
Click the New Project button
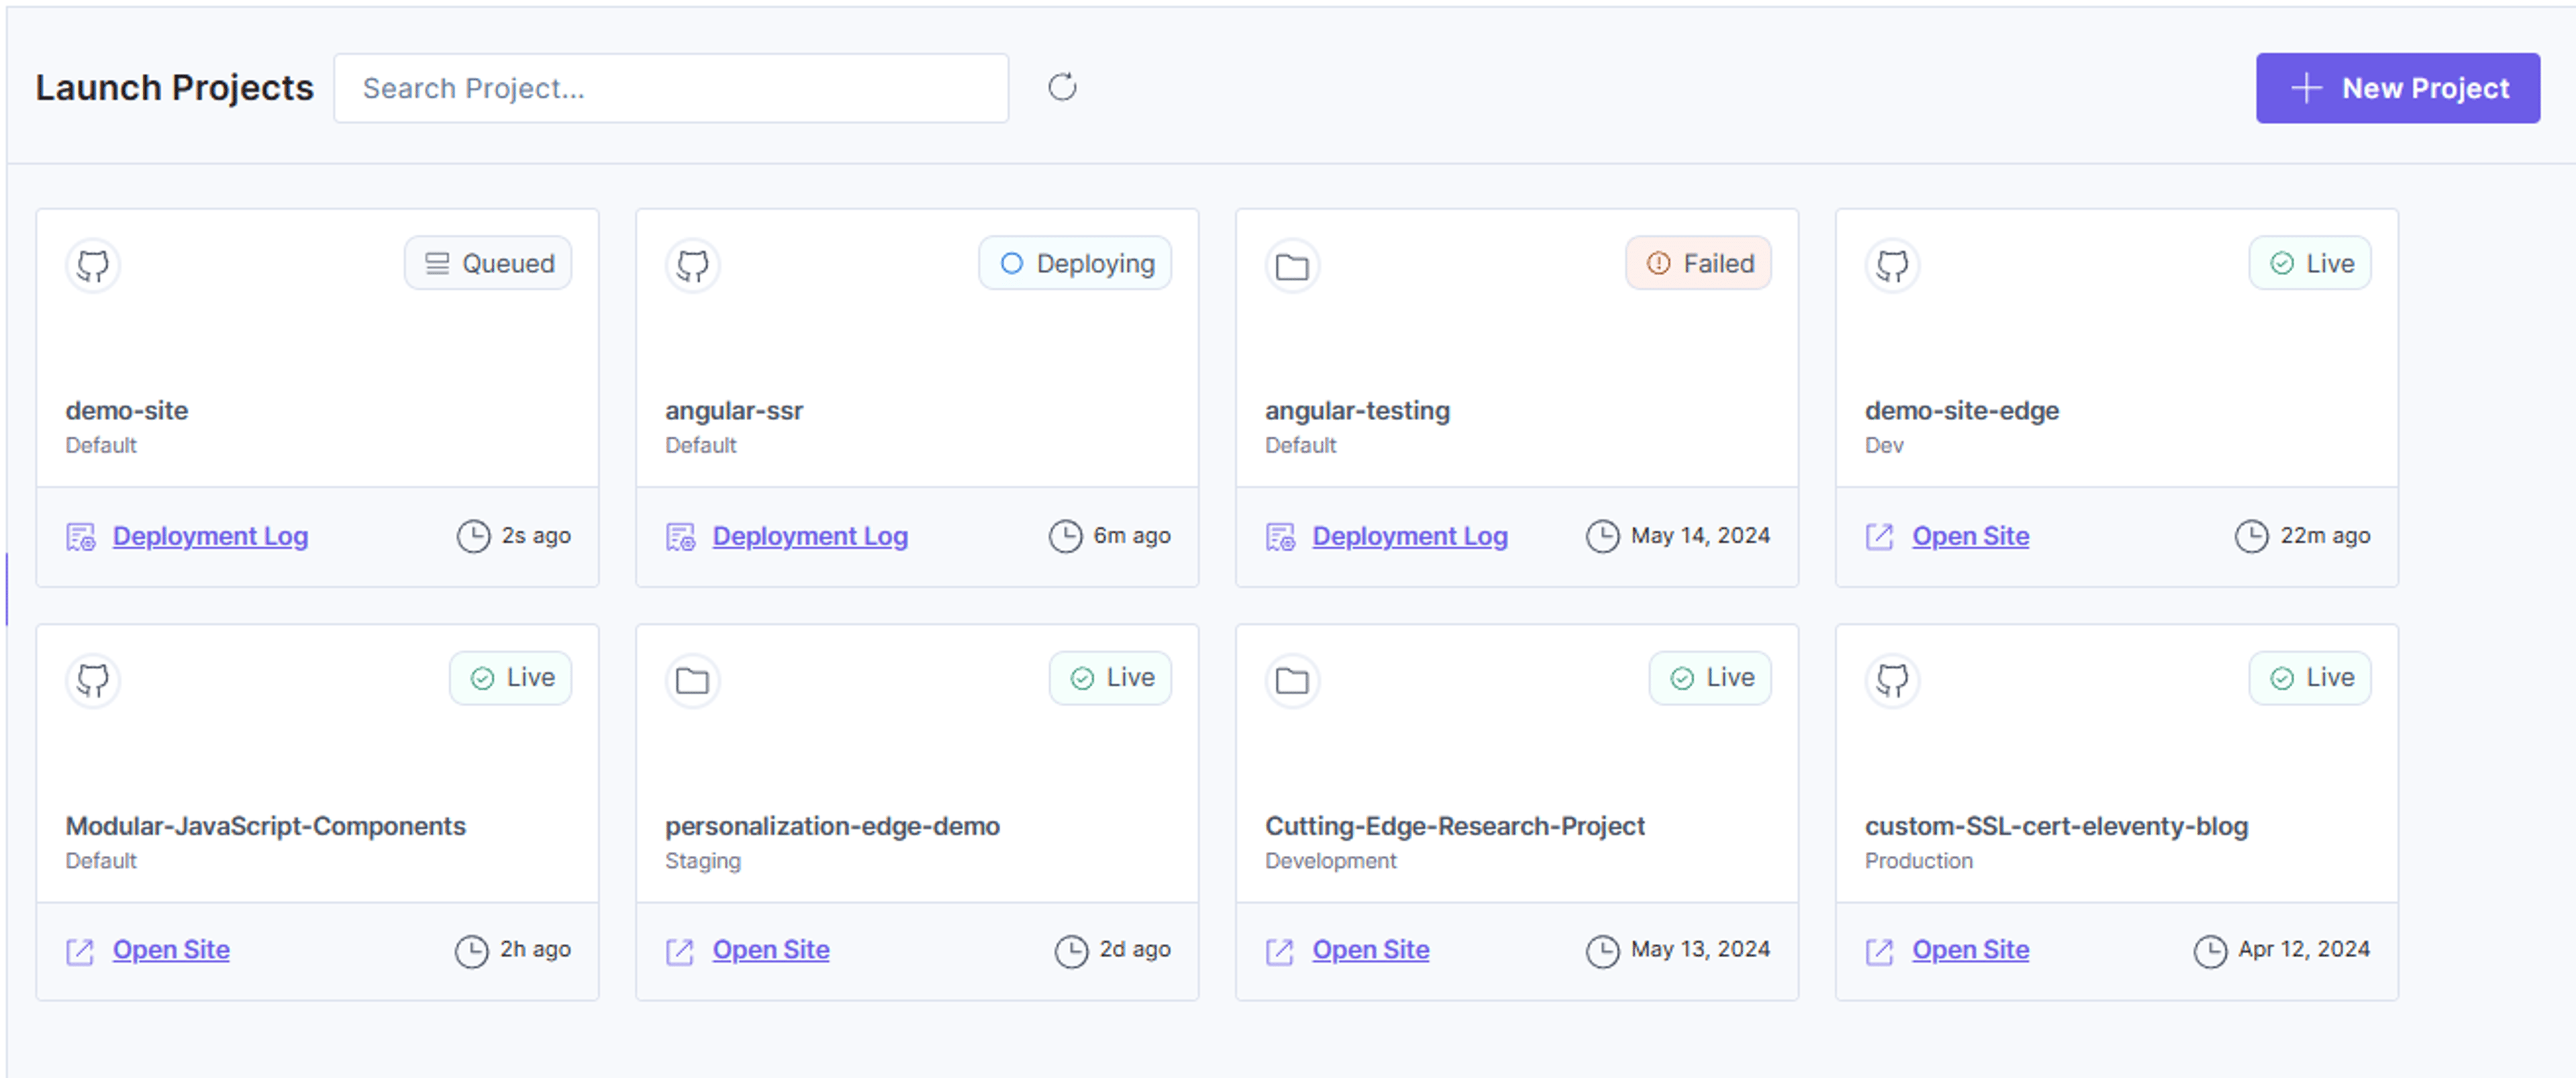2397,88
